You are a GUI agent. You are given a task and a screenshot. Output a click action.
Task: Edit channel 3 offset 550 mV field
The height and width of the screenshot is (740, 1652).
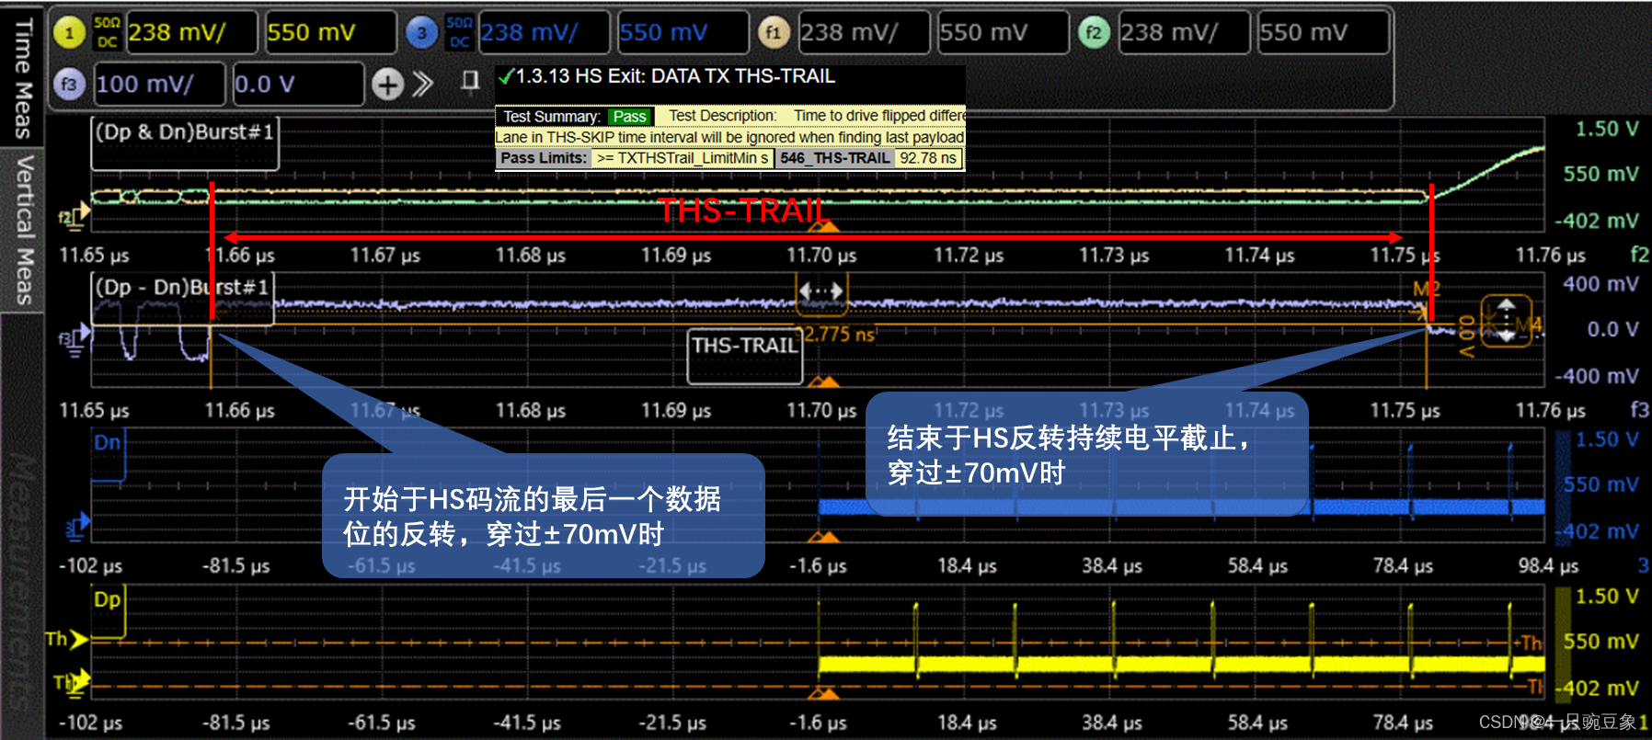683,33
